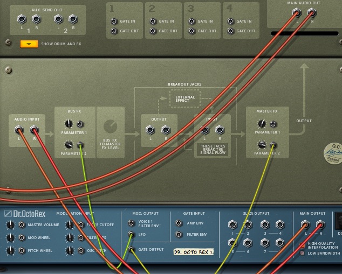Click the External Effect dashed box label

pos(185,99)
